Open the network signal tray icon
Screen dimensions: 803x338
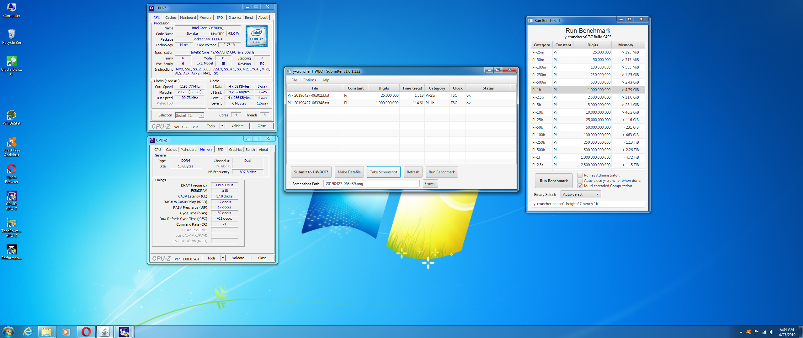(764, 332)
